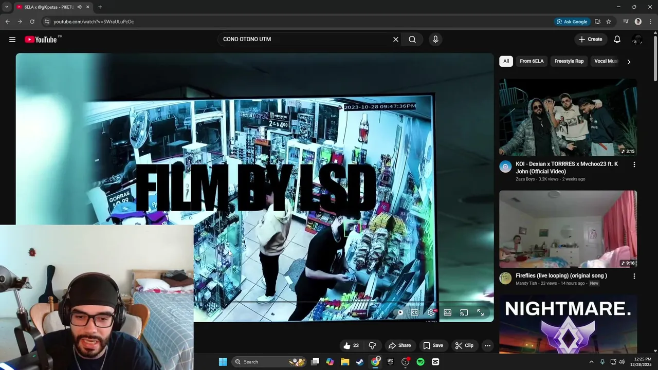658x370 pixels.
Task: Open player settings gear
Action: coord(431,312)
